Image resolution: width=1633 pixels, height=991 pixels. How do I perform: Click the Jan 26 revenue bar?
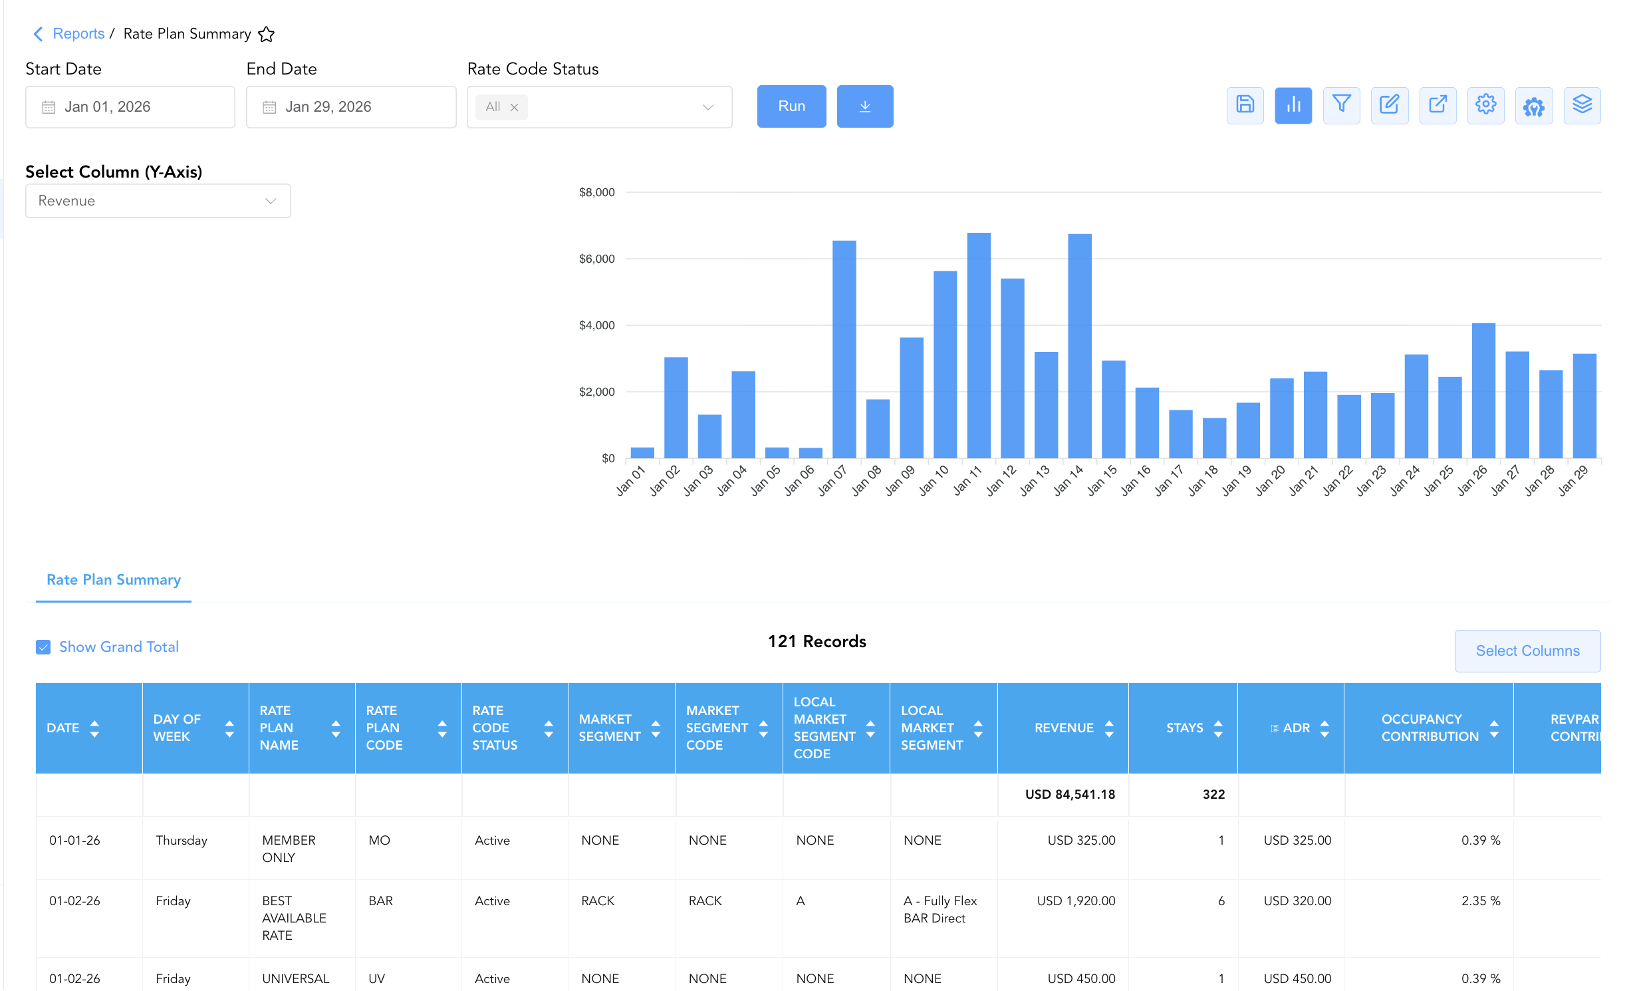pyautogui.click(x=1483, y=390)
